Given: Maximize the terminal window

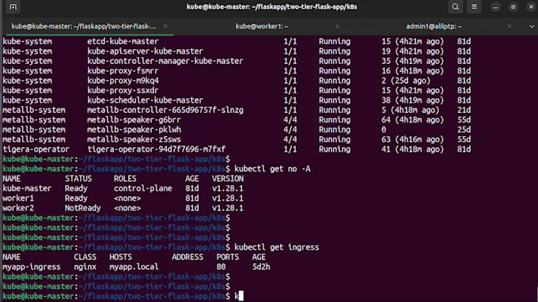Looking at the screenshot, I should [513, 7].
